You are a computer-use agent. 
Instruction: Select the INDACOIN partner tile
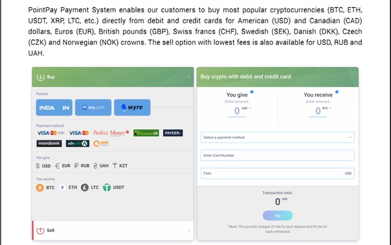point(54,108)
